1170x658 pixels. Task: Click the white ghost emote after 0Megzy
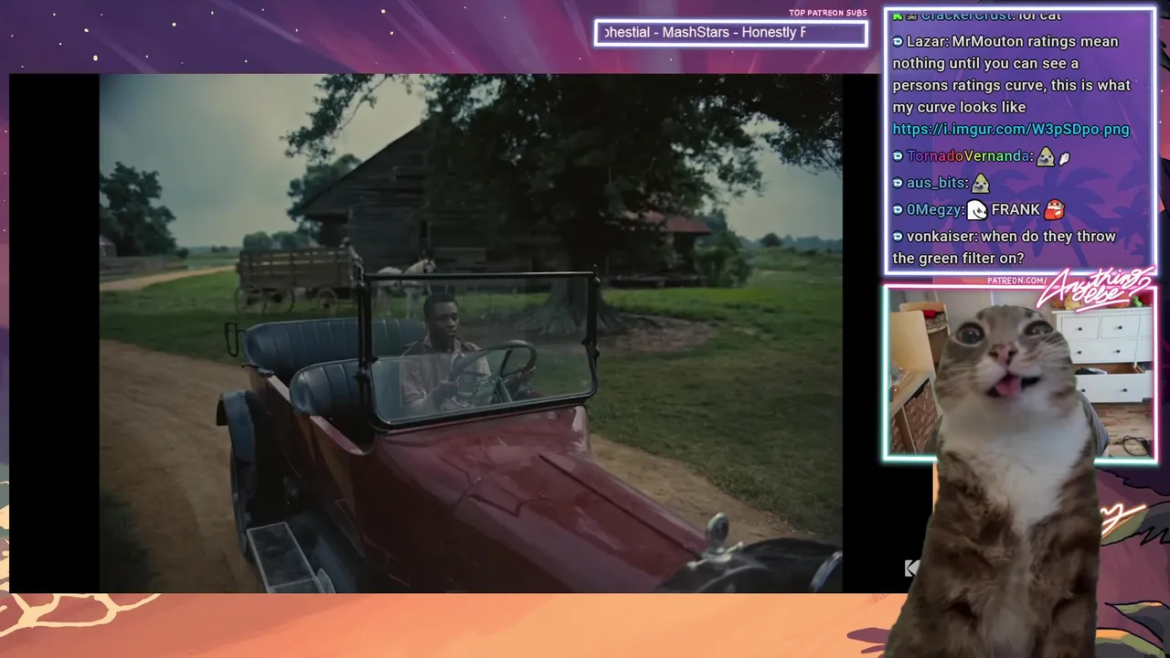977,210
